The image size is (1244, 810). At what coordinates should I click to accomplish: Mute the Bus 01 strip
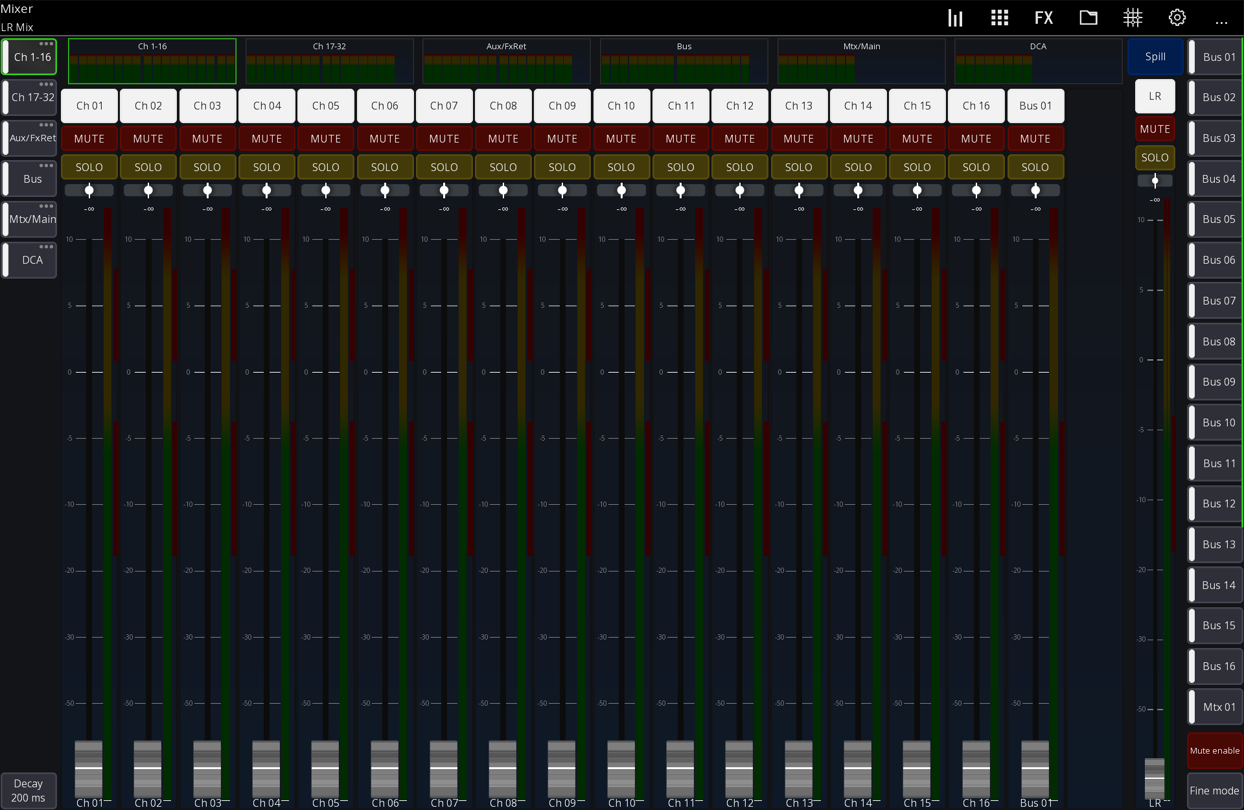1035,139
